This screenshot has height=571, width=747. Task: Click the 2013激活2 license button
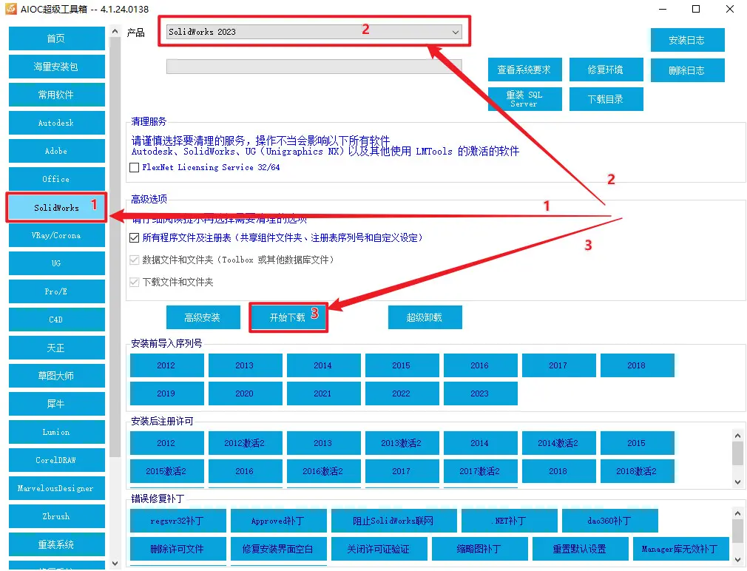click(x=402, y=443)
